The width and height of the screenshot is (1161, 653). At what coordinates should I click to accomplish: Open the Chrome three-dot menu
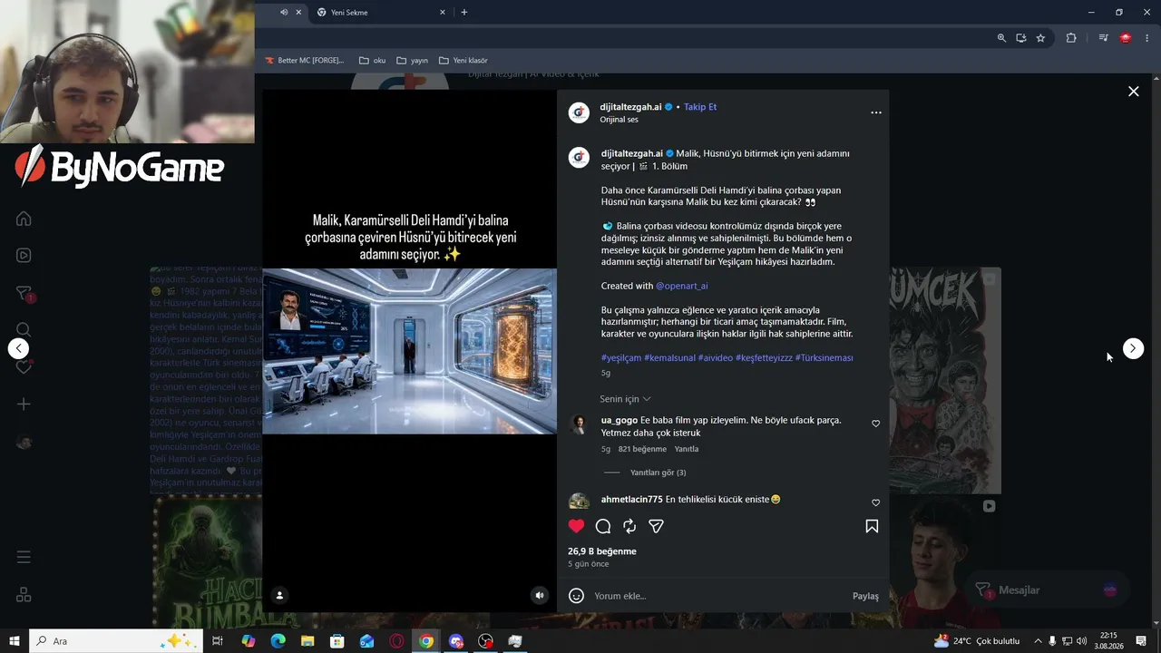1146,38
